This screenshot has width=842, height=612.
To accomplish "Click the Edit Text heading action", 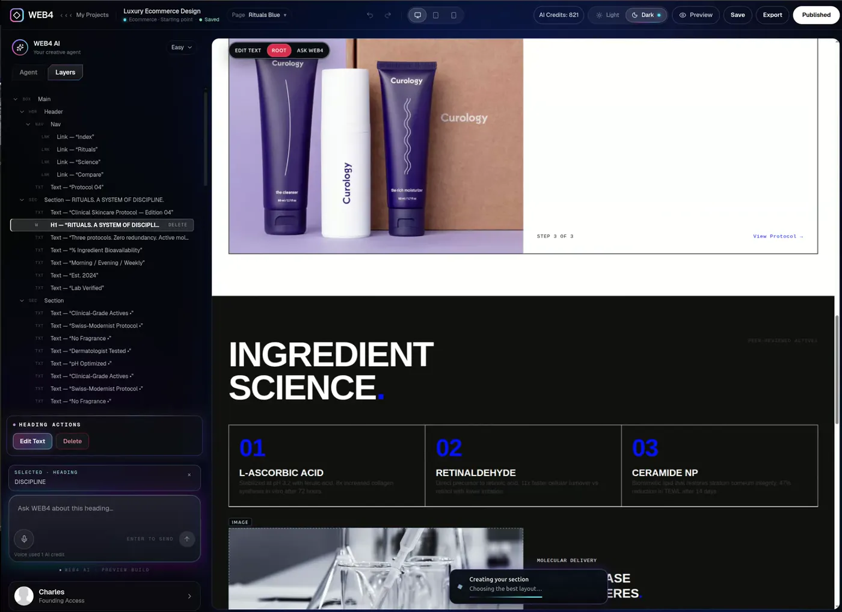I will coord(32,441).
